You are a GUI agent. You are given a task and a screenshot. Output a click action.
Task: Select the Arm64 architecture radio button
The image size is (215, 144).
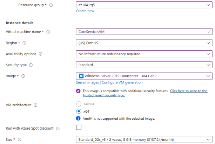[x=79, y=104]
